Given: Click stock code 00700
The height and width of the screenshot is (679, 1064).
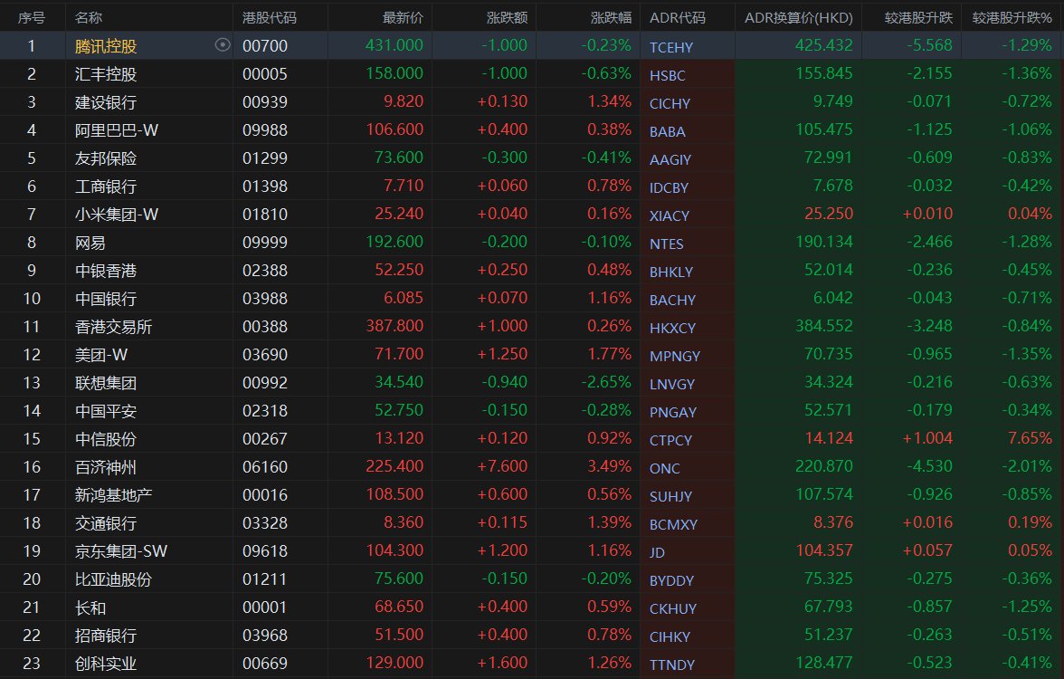Looking at the screenshot, I should click(265, 46).
